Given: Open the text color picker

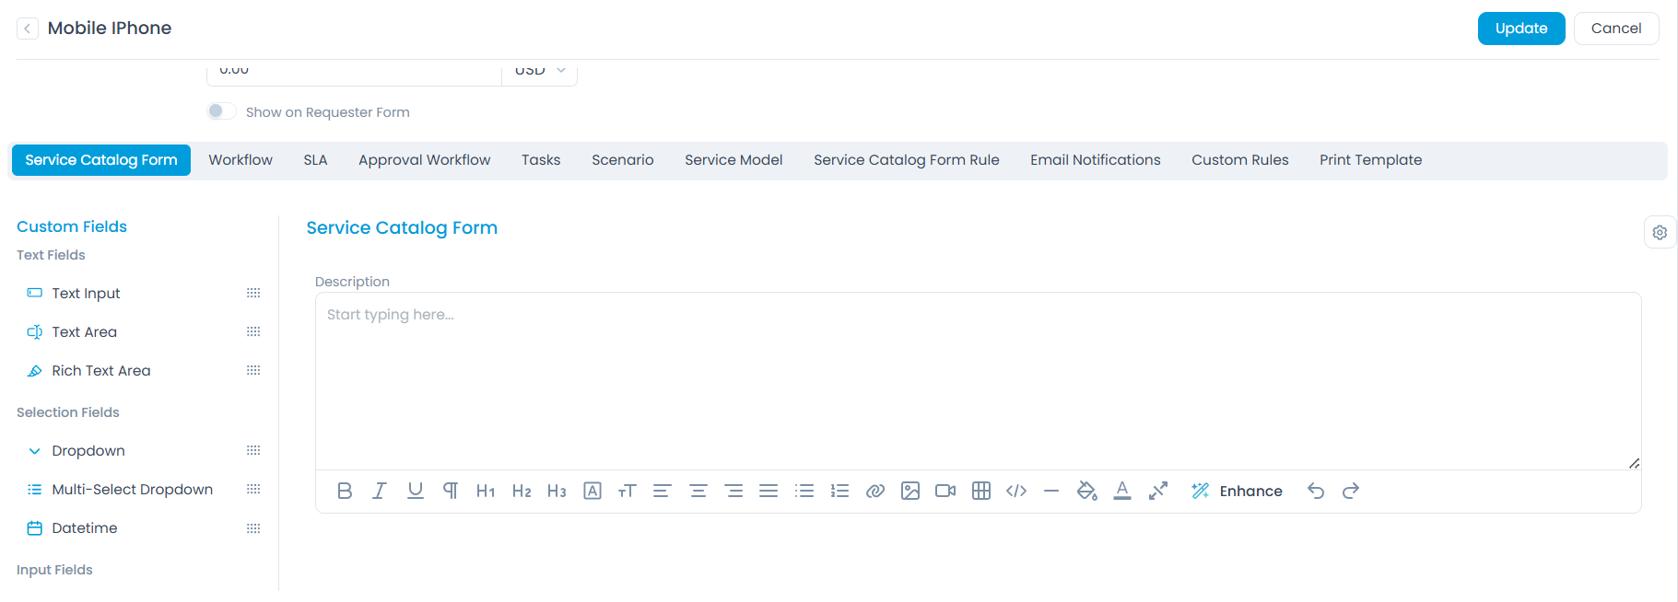Looking at the screenshot, I should [x=1122, y=492].
